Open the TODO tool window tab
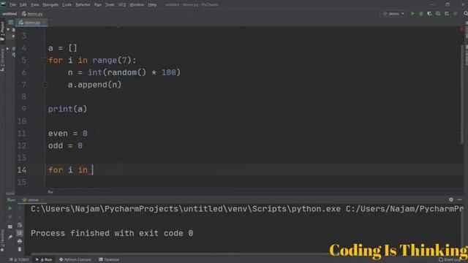Viewport: 468px width, 263px height. pyautogui.click(x=19, y=260)
